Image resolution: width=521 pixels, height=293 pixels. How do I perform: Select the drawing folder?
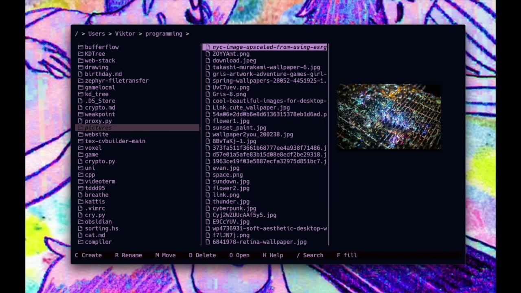[x=96, y=67]
